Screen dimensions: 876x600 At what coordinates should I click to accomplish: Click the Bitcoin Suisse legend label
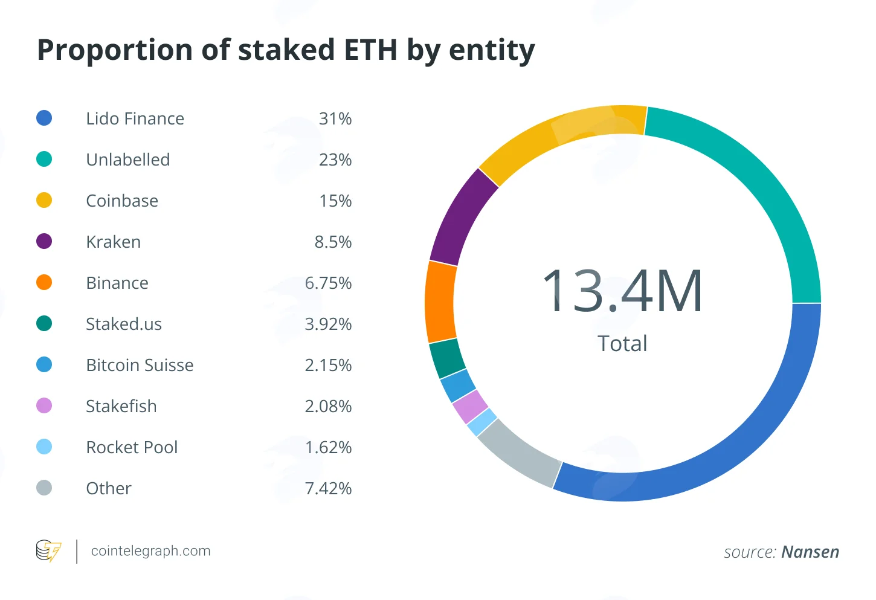click(140, 365)
